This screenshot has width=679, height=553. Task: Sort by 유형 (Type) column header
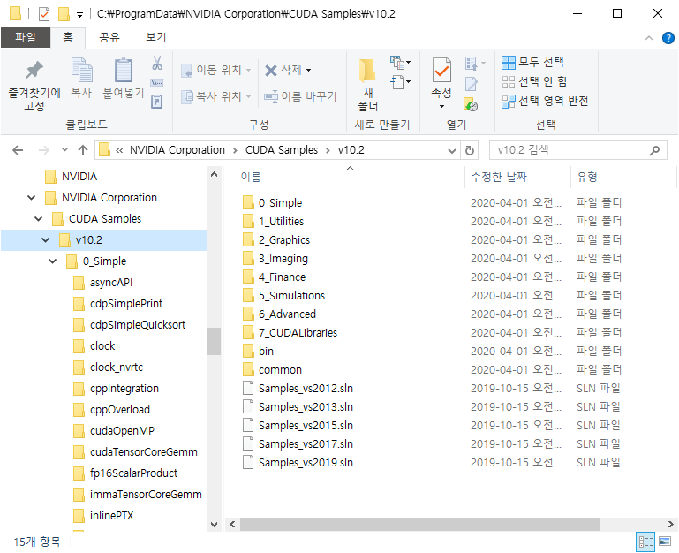[x=587, y=177]
